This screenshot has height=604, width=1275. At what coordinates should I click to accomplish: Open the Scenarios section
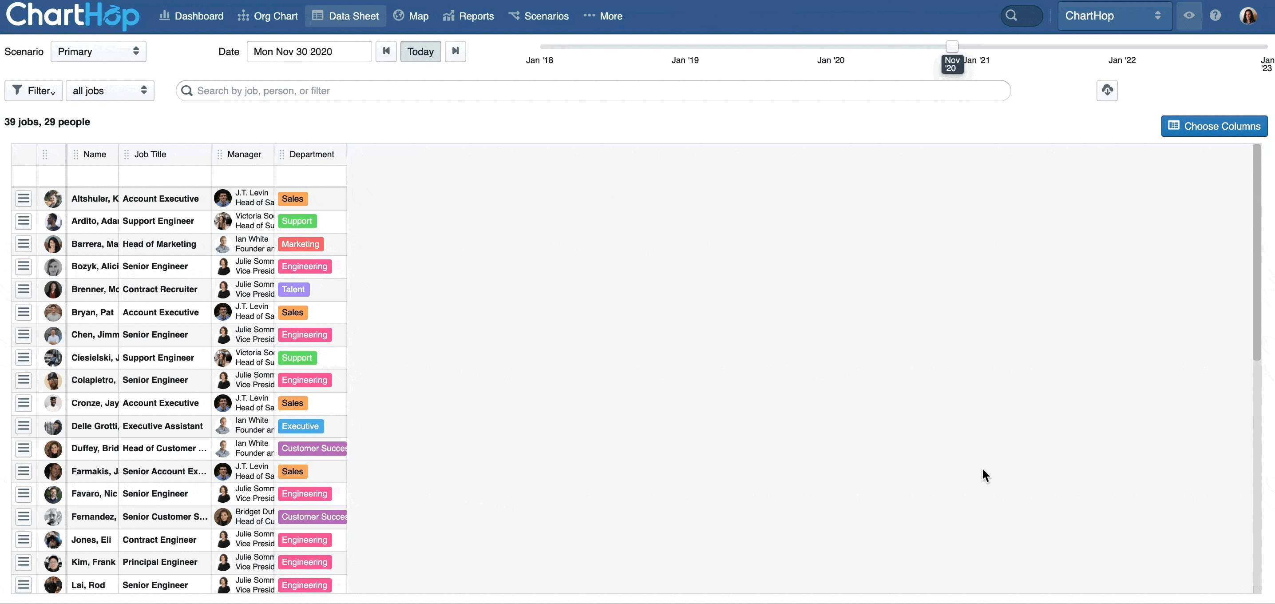[x=539, y=16]
